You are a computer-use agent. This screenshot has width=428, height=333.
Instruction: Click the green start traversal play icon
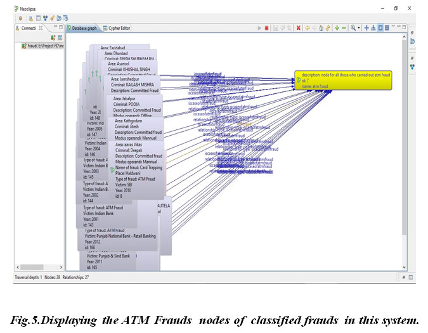tap(259, 28)
